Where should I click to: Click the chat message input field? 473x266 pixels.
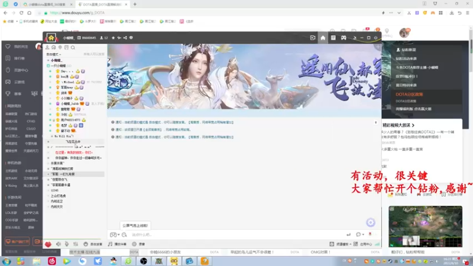coord(237,235)
